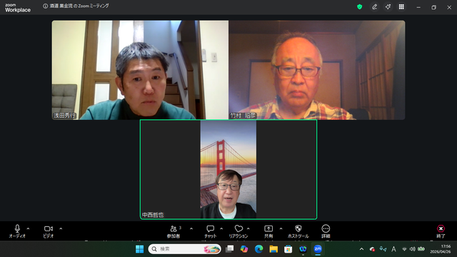Click the taskbar search box
Image resolution: width=457 pixels, height=257 pixels.
(184, 249)
